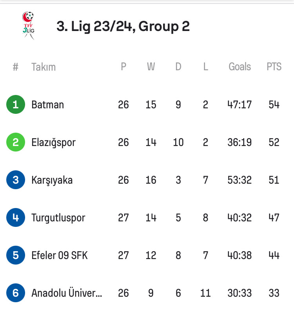This screenshot has height=314, width=294.
Task: Open the 3. Lig 23/24, Group 2 title
Action: click(123, 26)
